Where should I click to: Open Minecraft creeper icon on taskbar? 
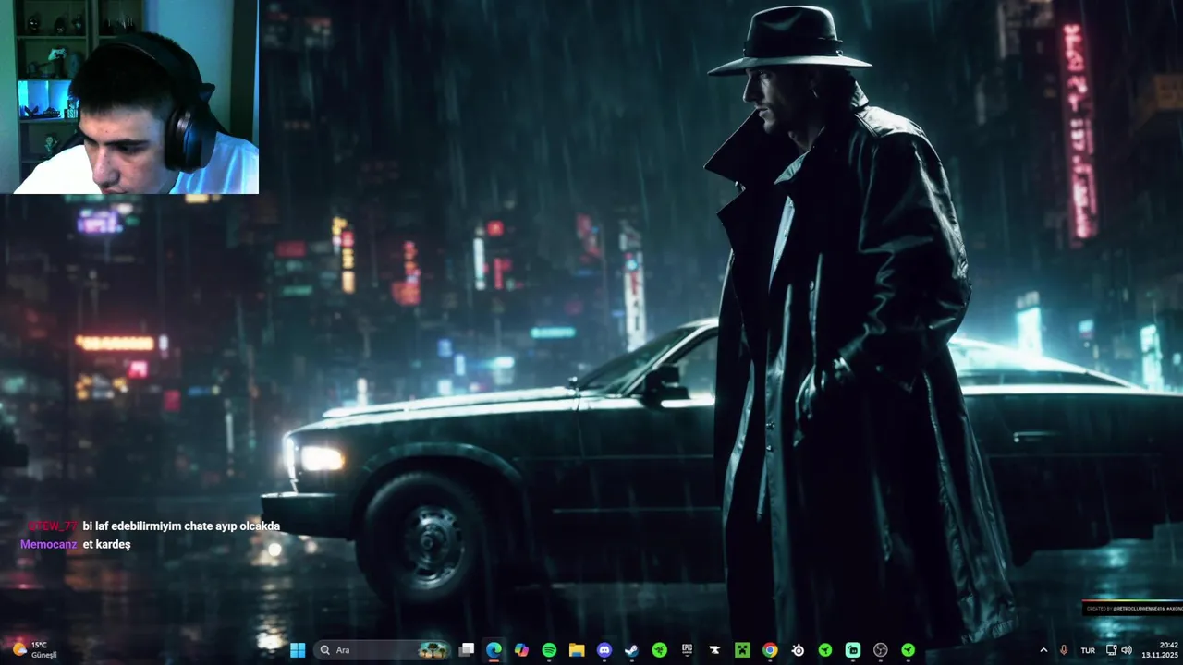pyautogui.click(x=741, y=650)
